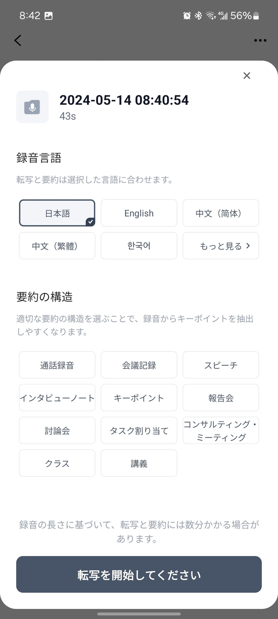Pick the スピーチ summary structure

[221, 365]
